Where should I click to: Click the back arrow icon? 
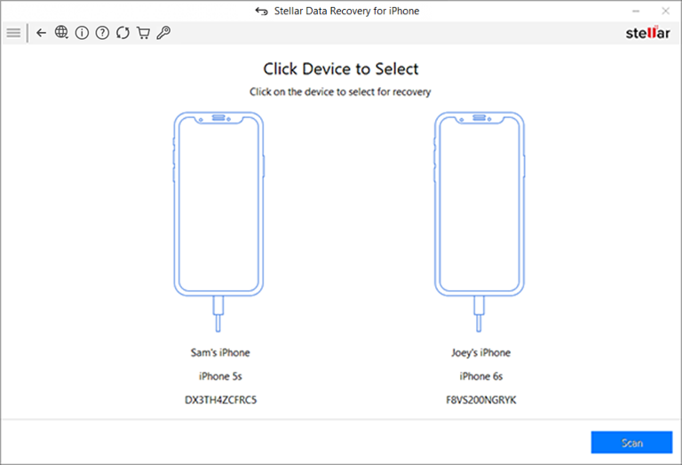click(x=41, y=33)
